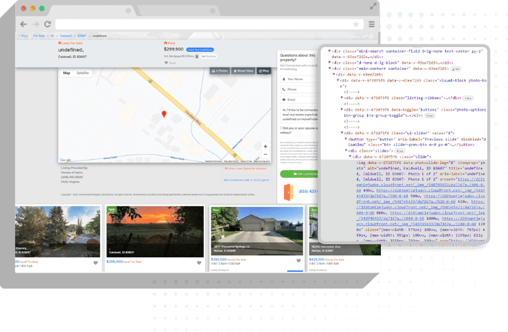508x332 pixels.
Task: Favorite the Harvey land listing heart
Action: click(95, 263)
